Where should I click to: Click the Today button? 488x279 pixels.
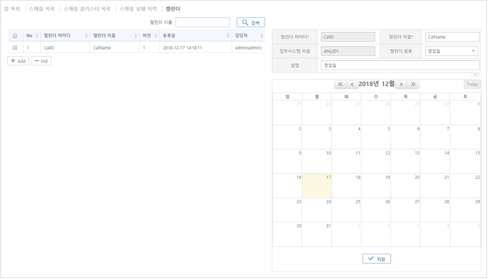472,84
